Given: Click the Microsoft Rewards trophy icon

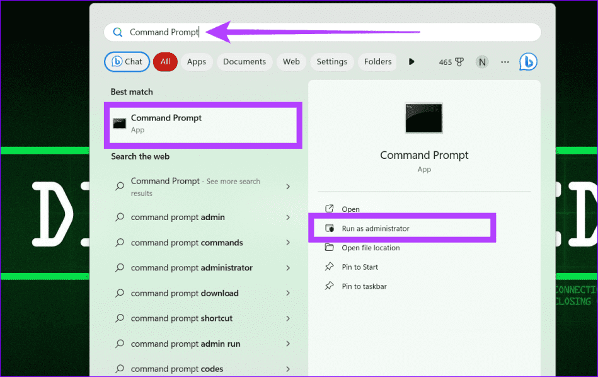Looking at the screenshot, I should point(459,62).
